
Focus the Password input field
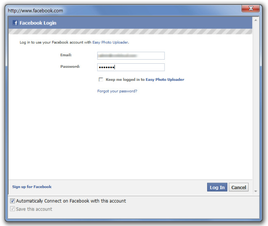[131, 67]
